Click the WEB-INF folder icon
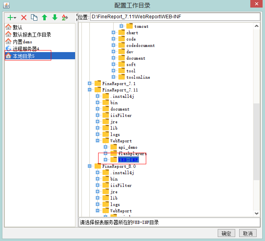This screenshot has width=265, height=241. coord(114,159)
